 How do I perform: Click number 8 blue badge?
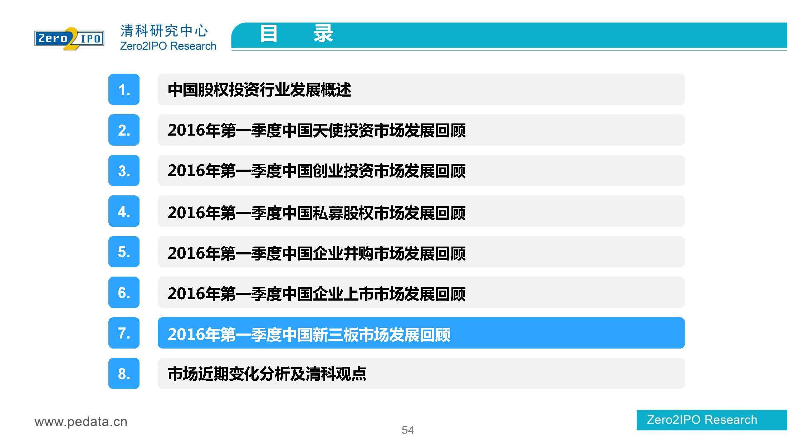[x=124, y=373]
